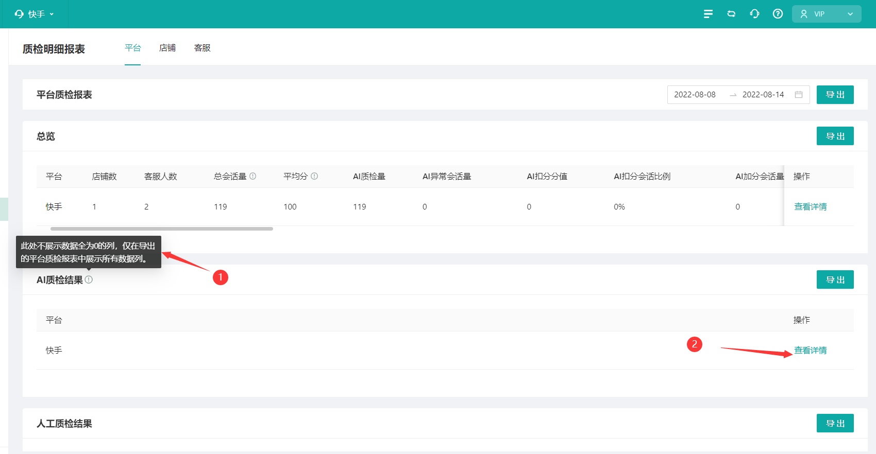Open 查看详情 in AI质检结果 table

810,350
